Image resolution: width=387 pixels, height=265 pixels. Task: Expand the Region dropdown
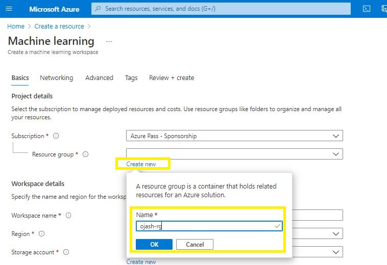335,233
